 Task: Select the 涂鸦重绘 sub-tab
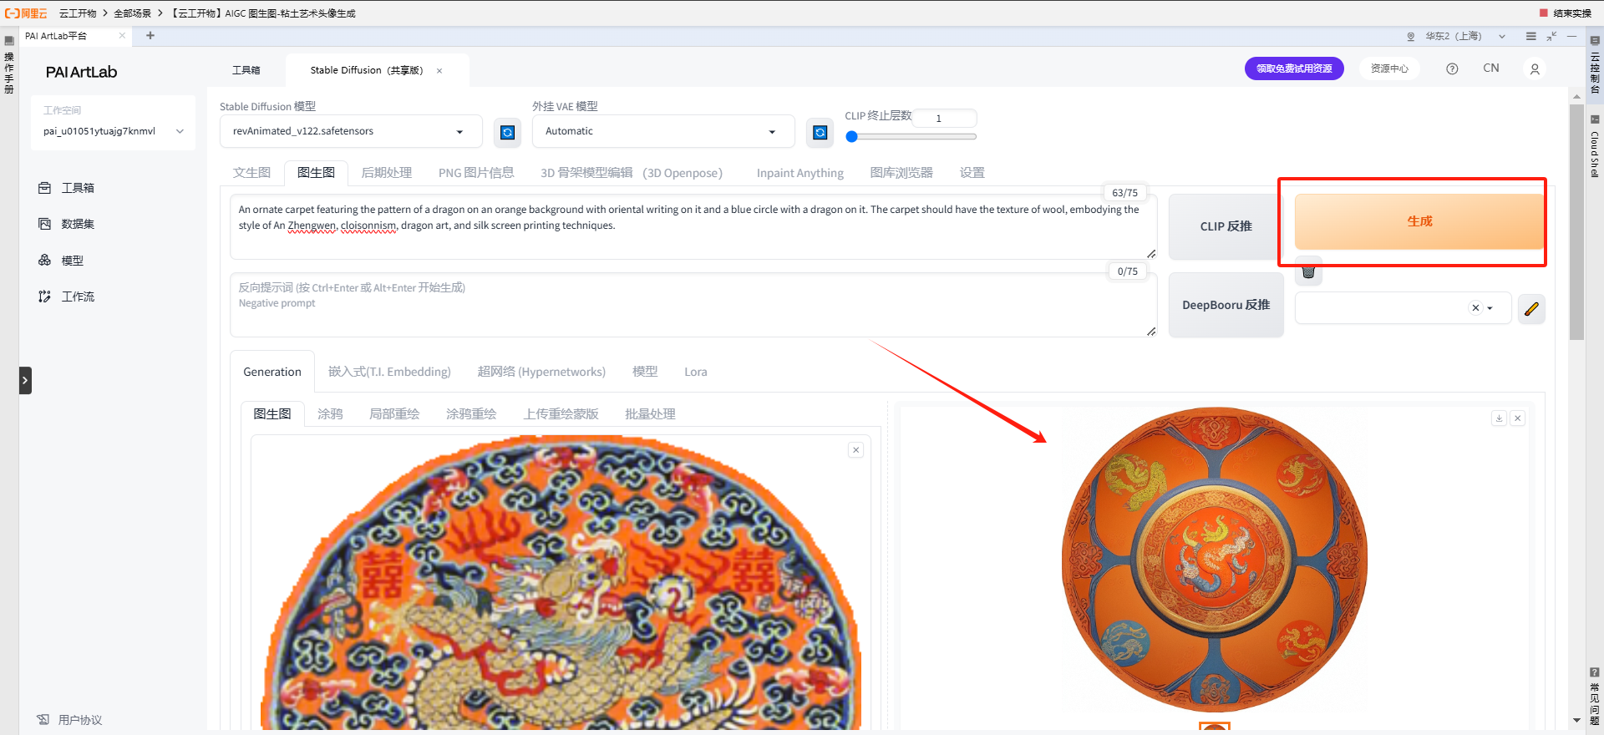pyautogui.click(x=471, y=413)
